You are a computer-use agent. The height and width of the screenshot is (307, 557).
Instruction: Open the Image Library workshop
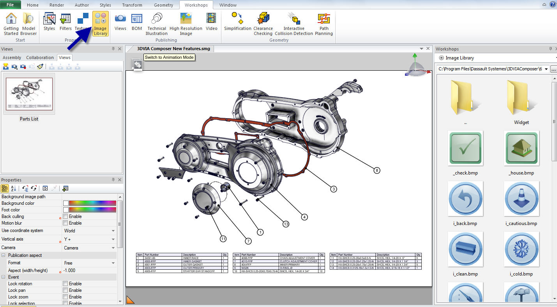coord(100,24)
